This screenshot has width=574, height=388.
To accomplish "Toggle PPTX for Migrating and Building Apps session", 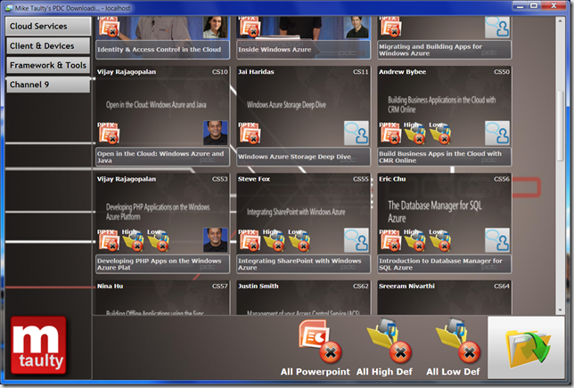I will 390,27.
